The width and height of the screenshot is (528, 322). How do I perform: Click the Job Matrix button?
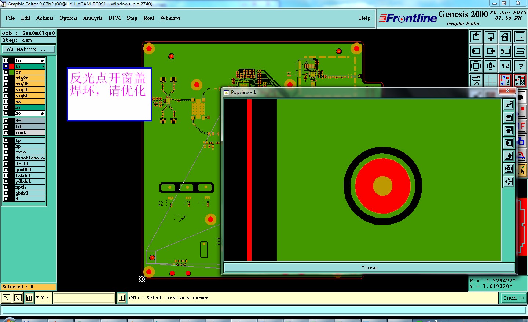[29, 49]
